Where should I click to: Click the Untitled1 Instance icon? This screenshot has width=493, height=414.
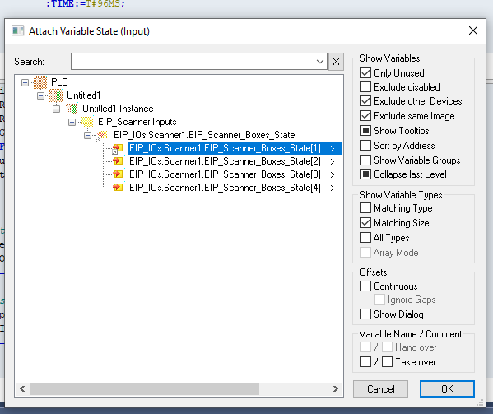click(x=72, y=109)
